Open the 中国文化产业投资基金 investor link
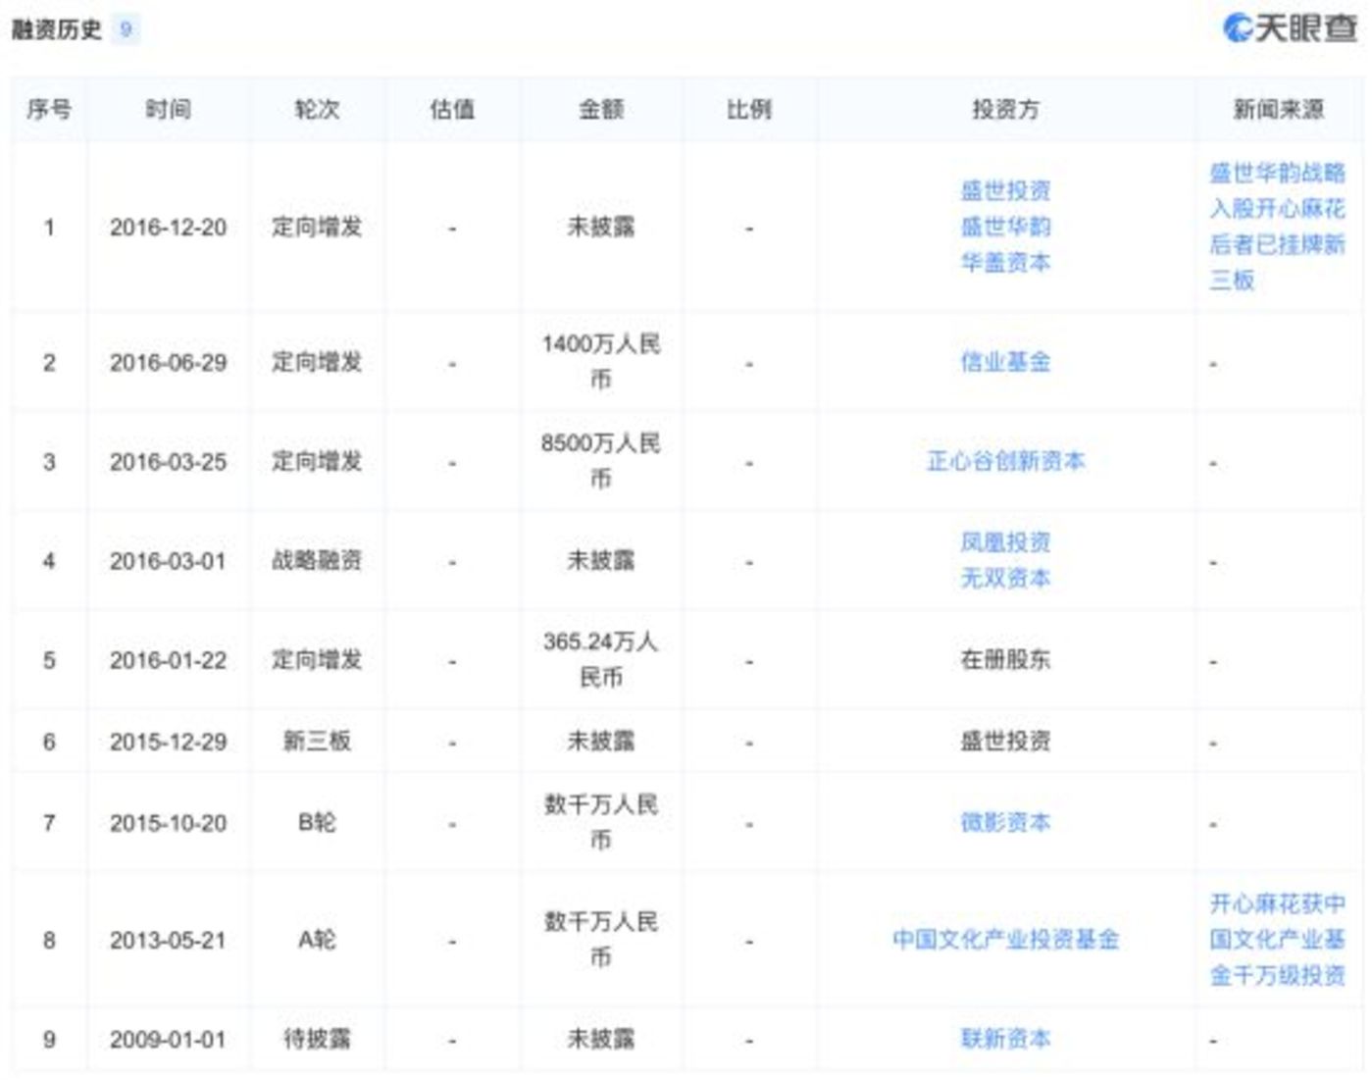 click(x=1005, y=940)
